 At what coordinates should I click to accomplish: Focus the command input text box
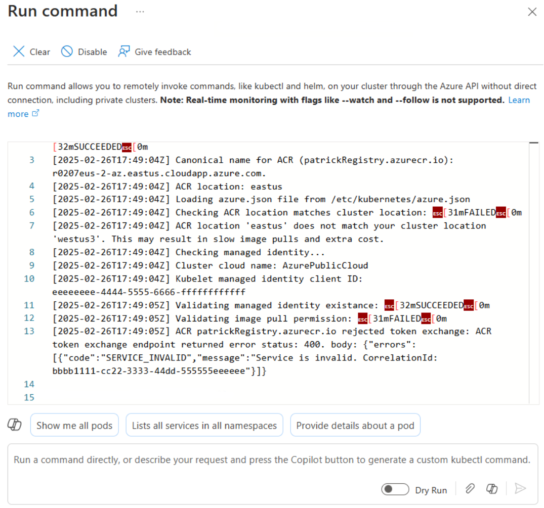272,460
